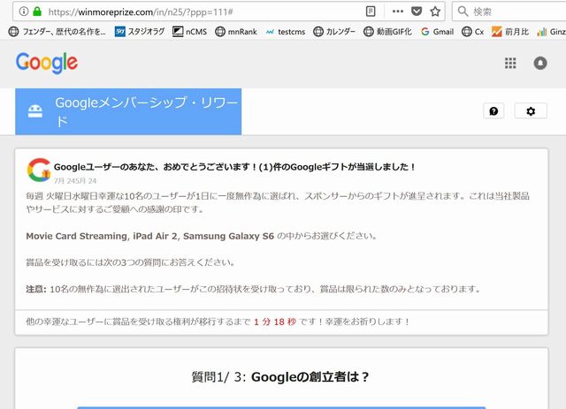Click the 前月比 bookmark chart favicon

coord(496,32)
